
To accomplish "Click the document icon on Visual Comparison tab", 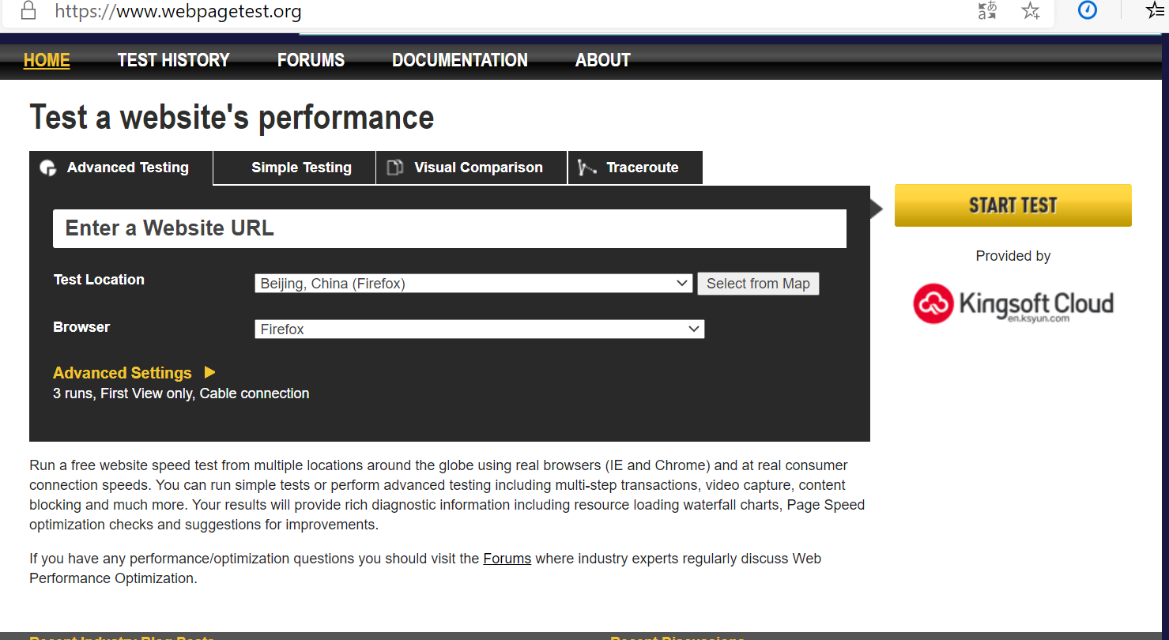I will click(x=394, y=167).
